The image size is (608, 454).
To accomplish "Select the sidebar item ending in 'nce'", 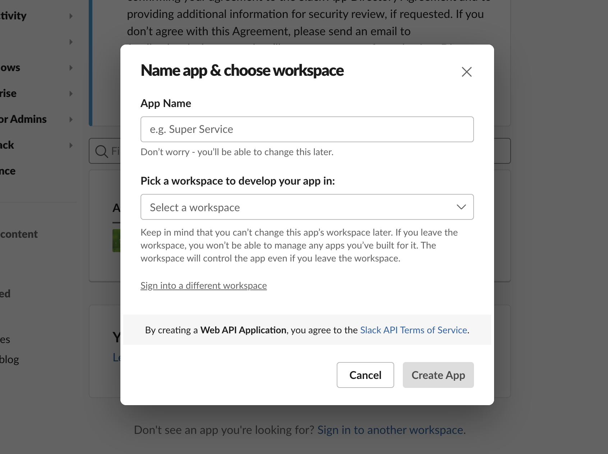I will click(8, 171).
